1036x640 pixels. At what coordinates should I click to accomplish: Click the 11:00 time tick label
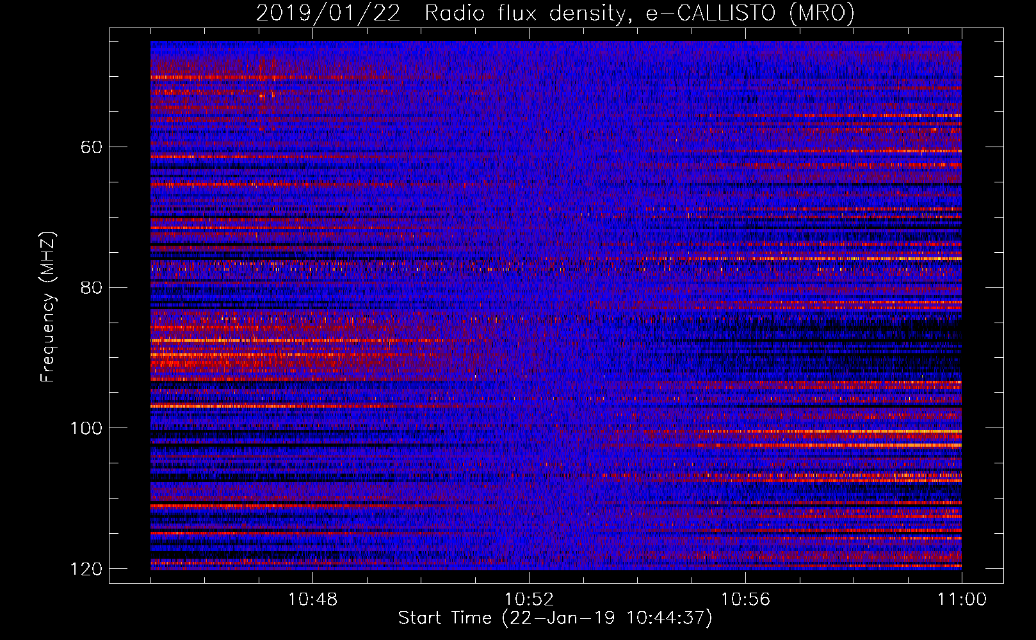(962, 600)
